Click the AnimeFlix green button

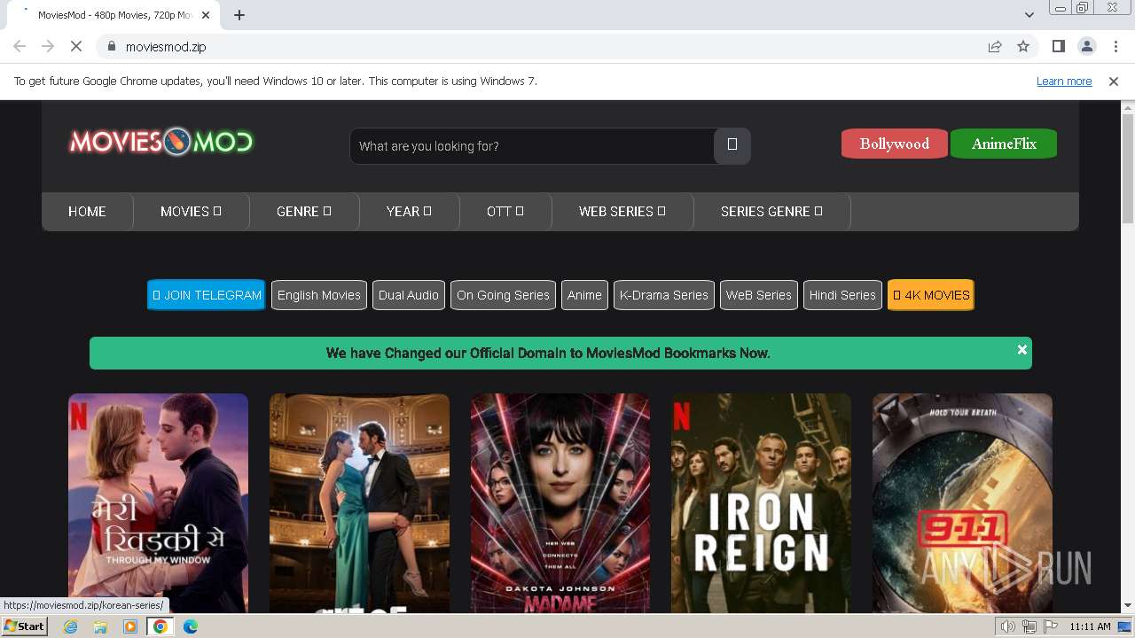coord(1004,144)
